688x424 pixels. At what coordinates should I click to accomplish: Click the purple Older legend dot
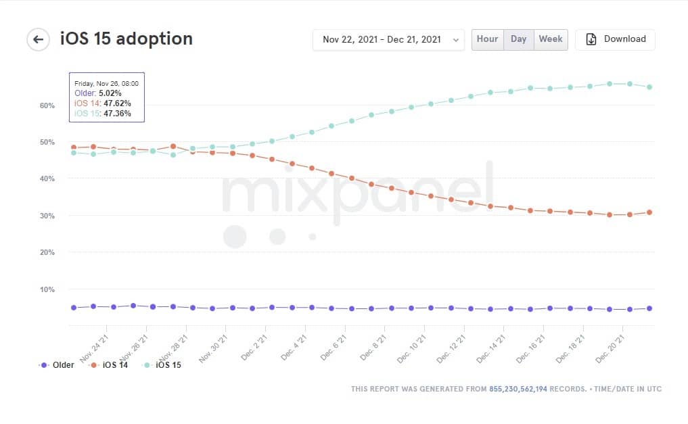coord(45,365)
